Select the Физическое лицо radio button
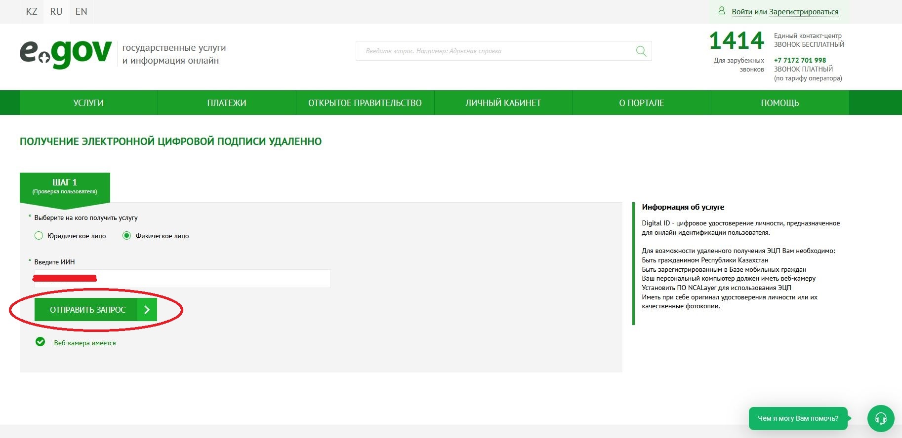Viewport: 902px width, 438px height. point(126,236)
